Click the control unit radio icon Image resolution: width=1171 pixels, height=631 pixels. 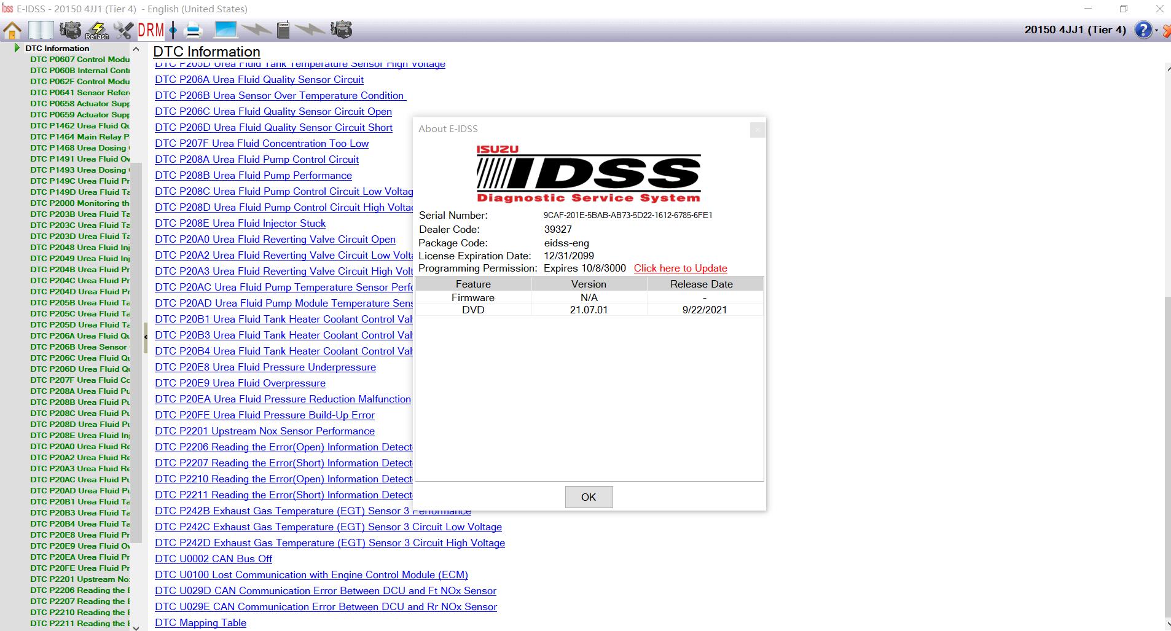coord(283,29)
